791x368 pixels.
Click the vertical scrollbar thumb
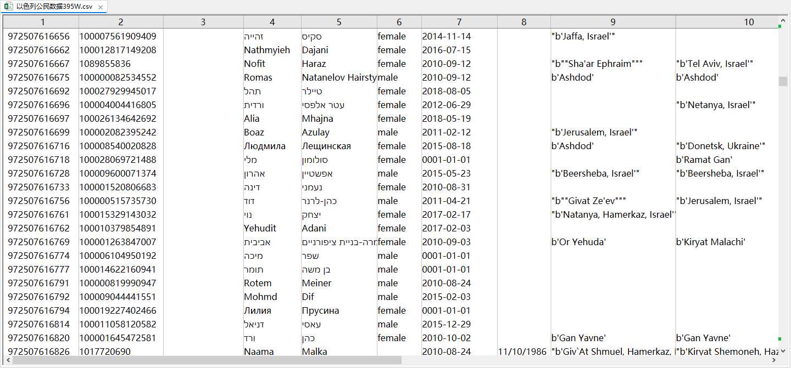pos(783,82)
